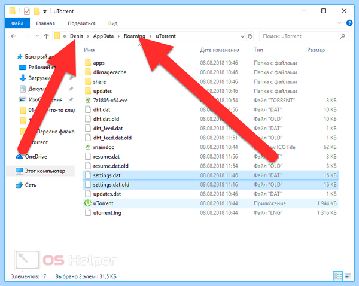Go to AppData in the address path
Screen dimensions: 359x286
[104, 36]
